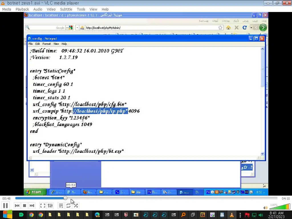Open VLC Video menu
The height and width of the screenshot is (219, 292).
click(x=51, y=9)
